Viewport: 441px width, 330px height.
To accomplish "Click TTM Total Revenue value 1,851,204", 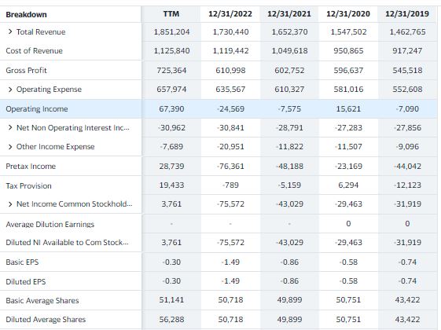I will pyautogui.click(x=171, y=31).
